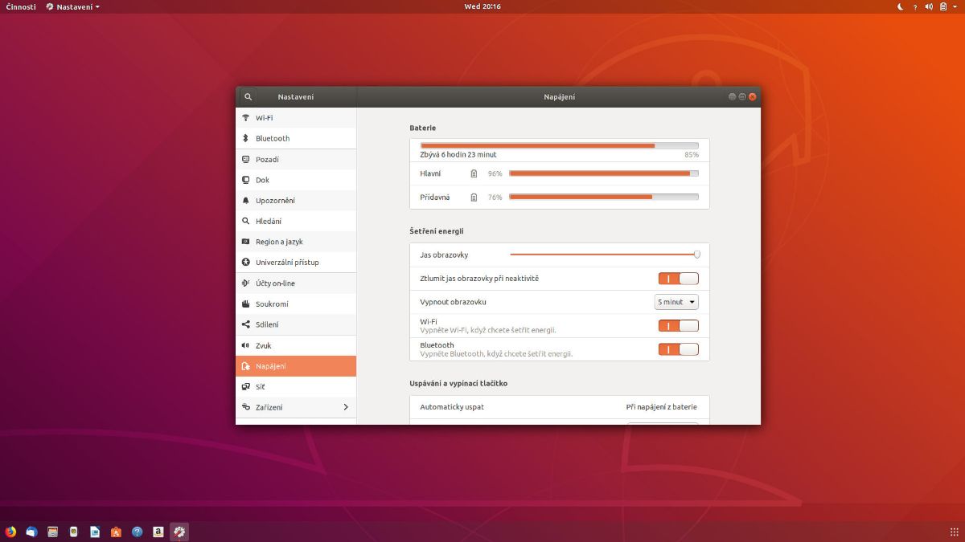The image size is (965, 542).
Task: Open the '5 minut' blank screen dropdown
Action: [x=676, y=302]
